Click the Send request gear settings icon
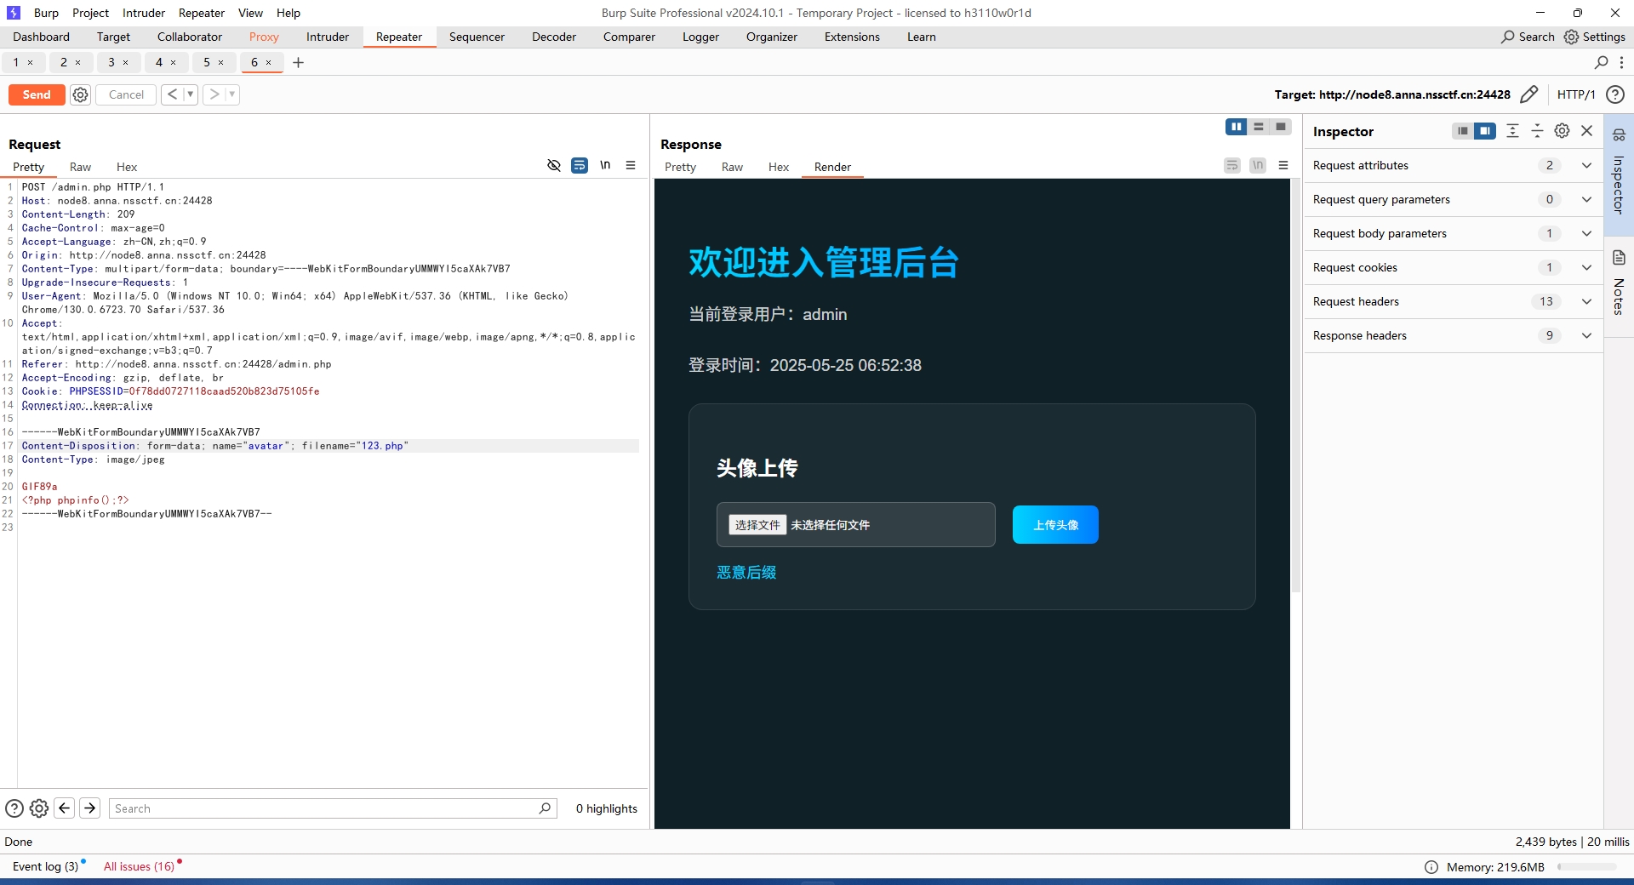 pyautogui.click(x=80, y=94)
